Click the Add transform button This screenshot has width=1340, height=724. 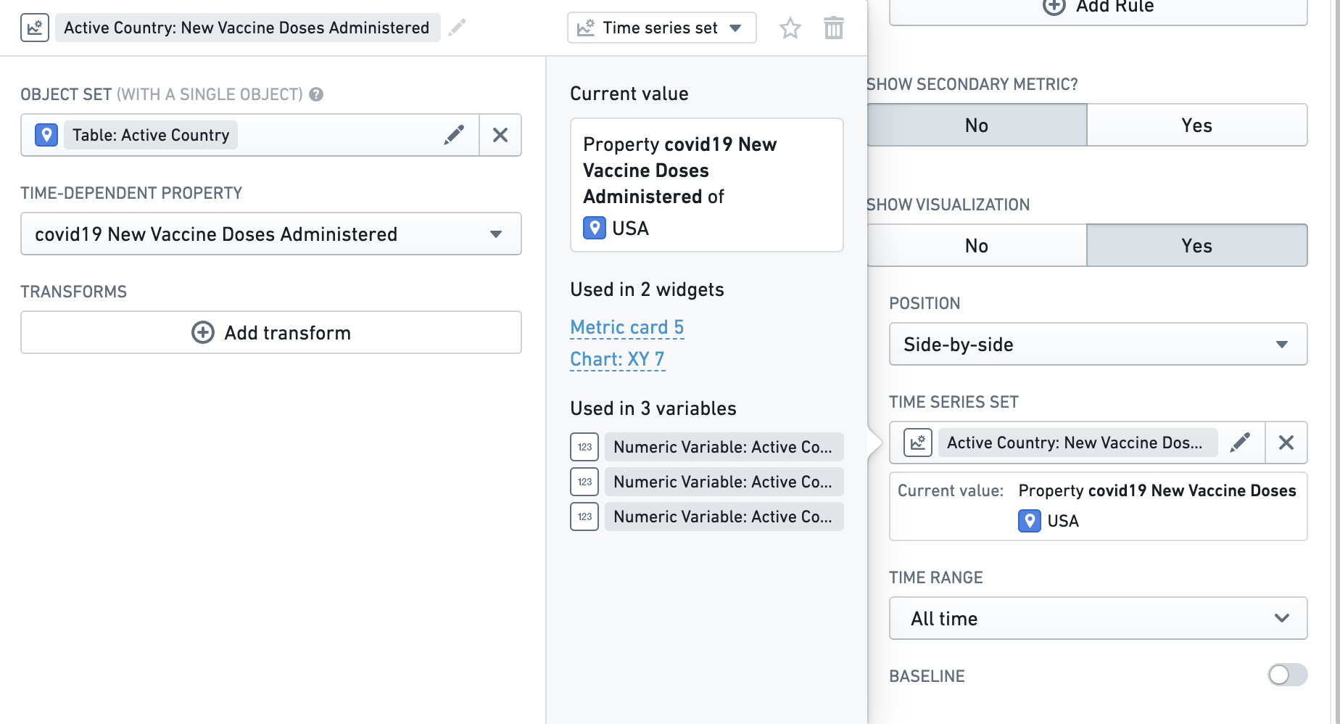pos(271,332)
